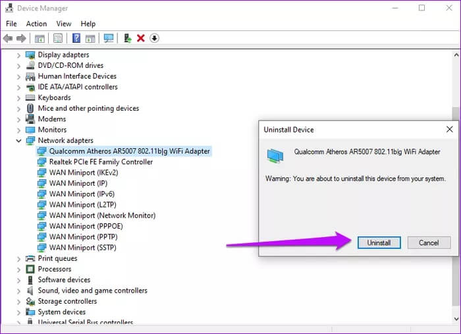Screen dimensions: 461x334
Task: Click the System devices folder icon
Action: pyautogui.click(x=30, y=312)
